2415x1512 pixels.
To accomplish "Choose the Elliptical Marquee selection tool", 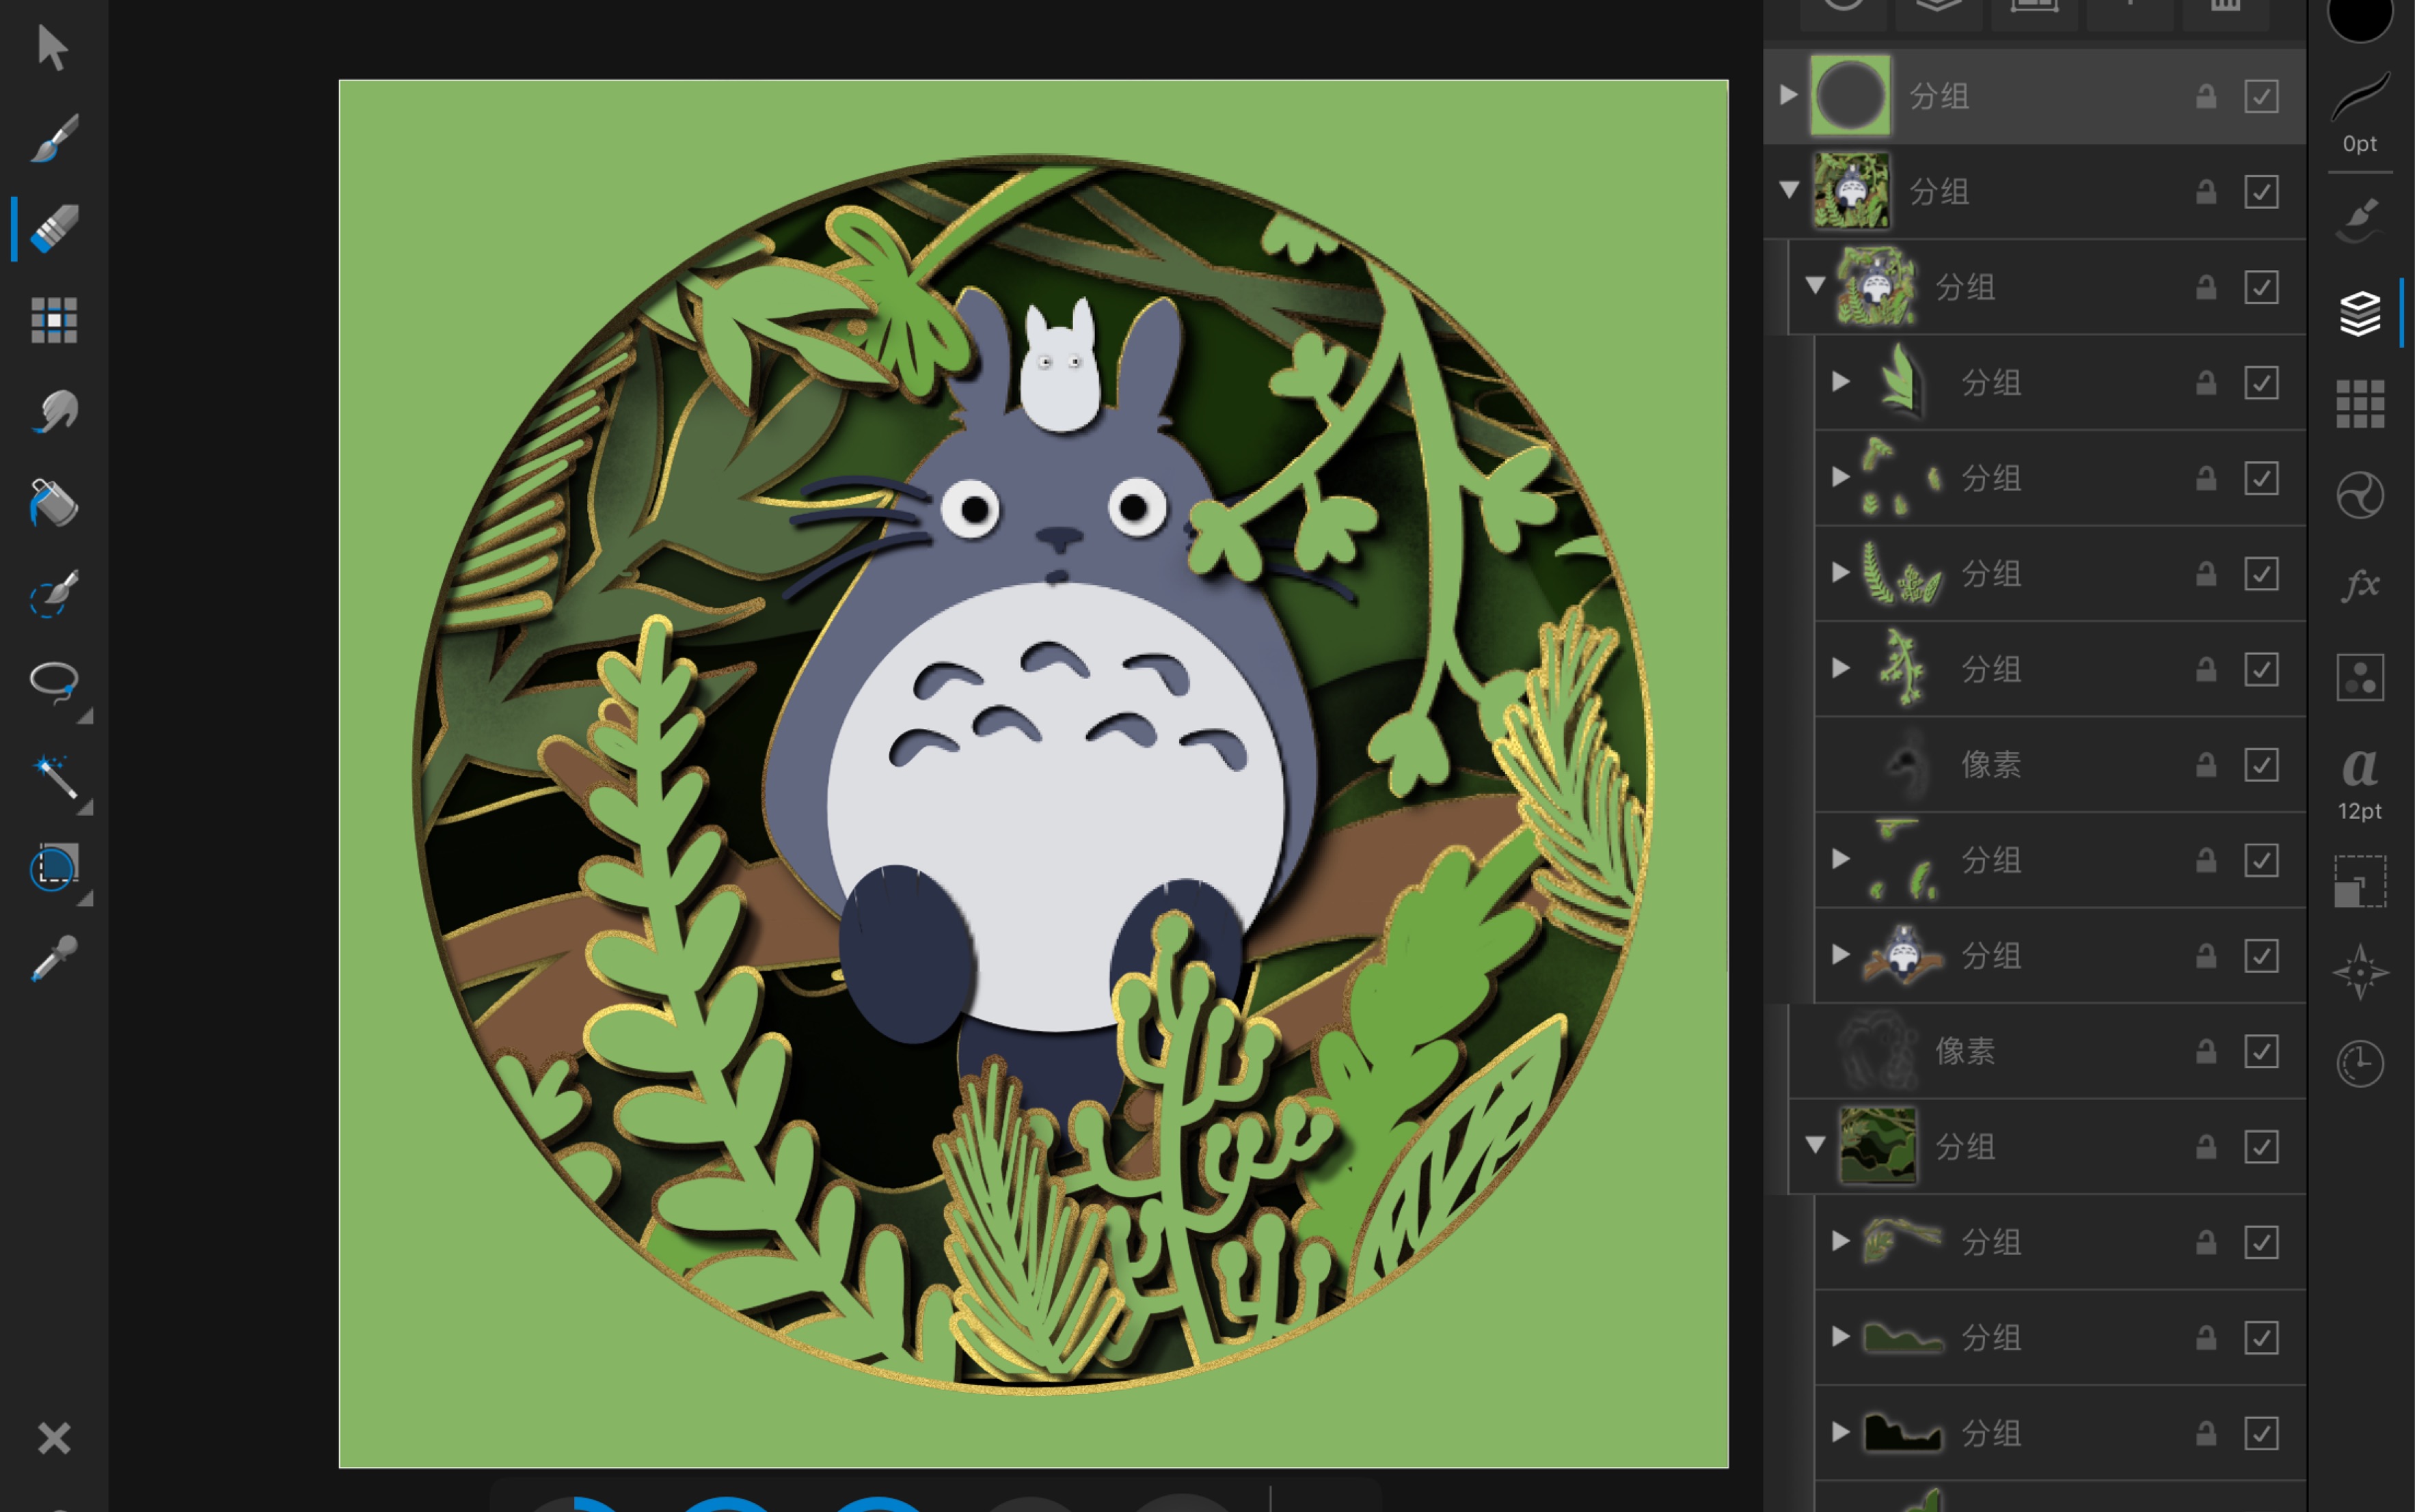I will 54,866.
